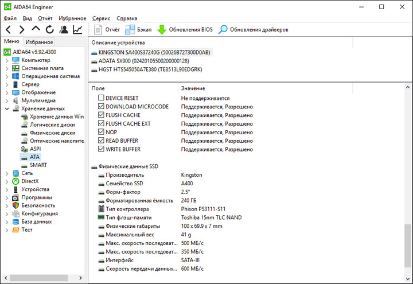Expand the Устройства node chevron
413x284 pixels.
7,190
